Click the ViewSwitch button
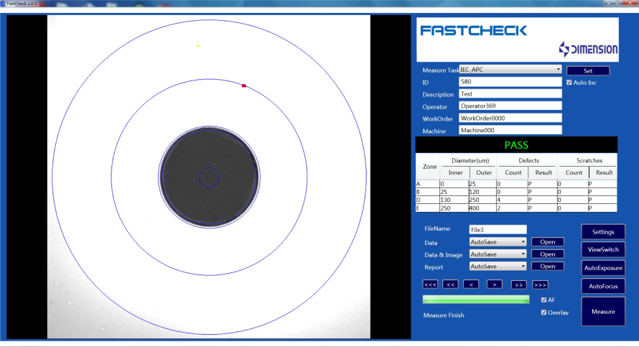 [602, 249]
